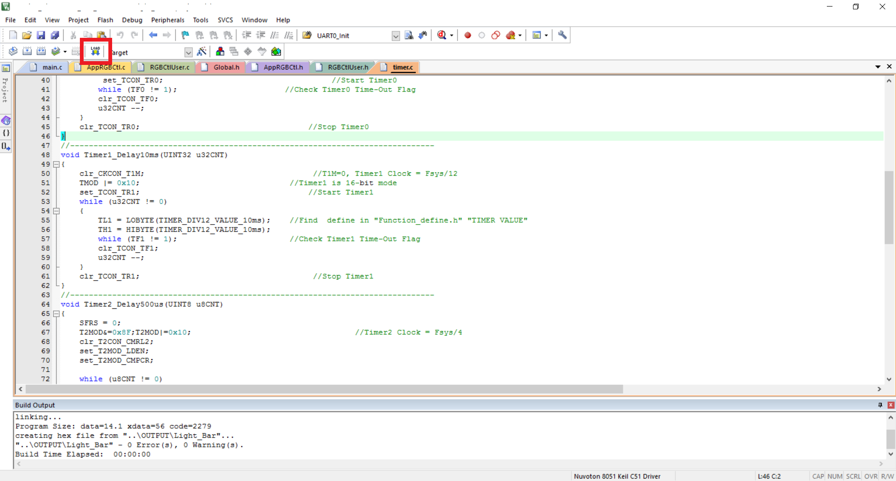The height and width of the screenshot is (481, 896).
Task: Download code to flash LOAD icon
Action: pyautogui.click(x=95, y=51)
